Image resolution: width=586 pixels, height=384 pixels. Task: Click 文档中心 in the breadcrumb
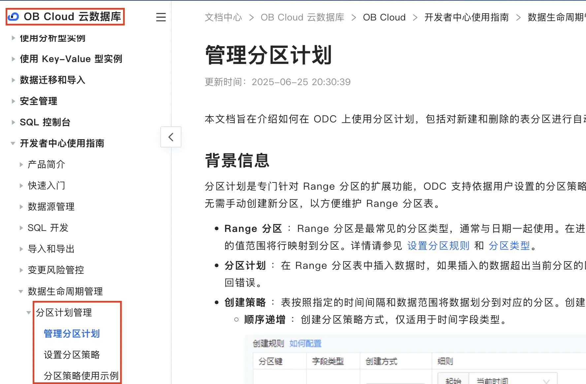[223, 17]
